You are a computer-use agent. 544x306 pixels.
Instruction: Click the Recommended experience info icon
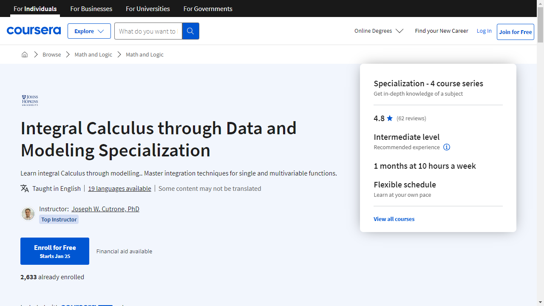click(447, 147)
